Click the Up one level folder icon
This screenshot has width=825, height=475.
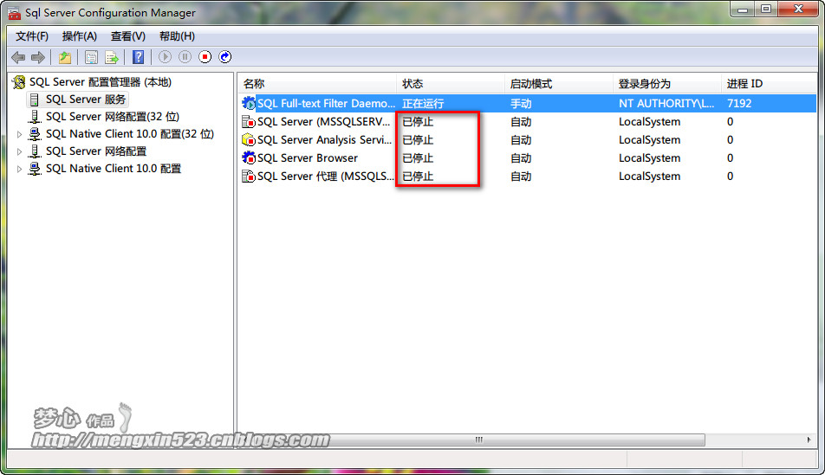(x=65, y=57)
